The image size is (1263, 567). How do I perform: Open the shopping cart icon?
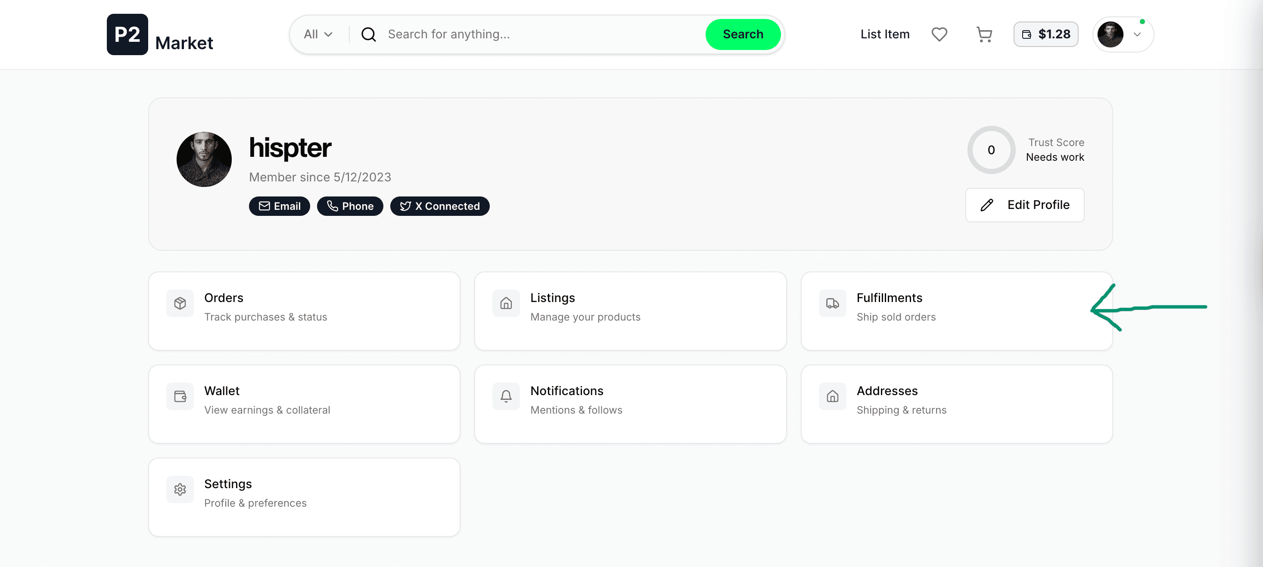[x=984, y=34]
